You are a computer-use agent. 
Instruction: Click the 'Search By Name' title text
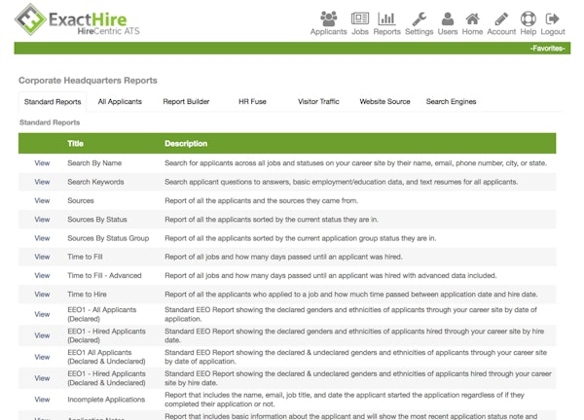coord(94,163)
